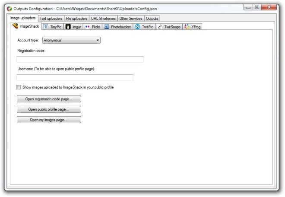Select the YFrog tab label

tap(196, 27)
